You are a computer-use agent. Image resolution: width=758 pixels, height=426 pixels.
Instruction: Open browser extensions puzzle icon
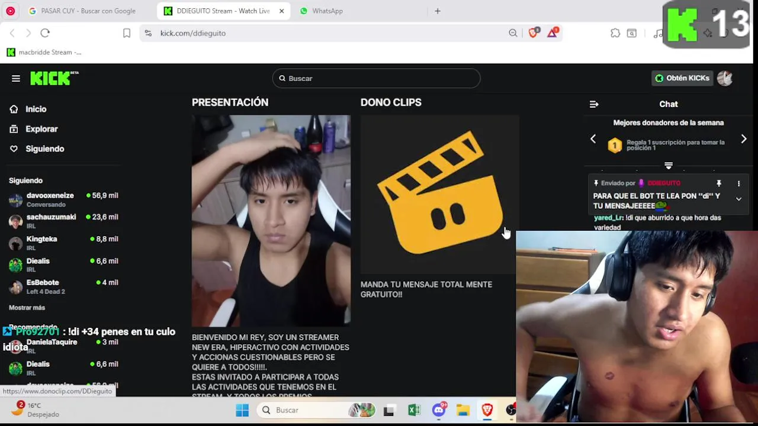[615, 33]
